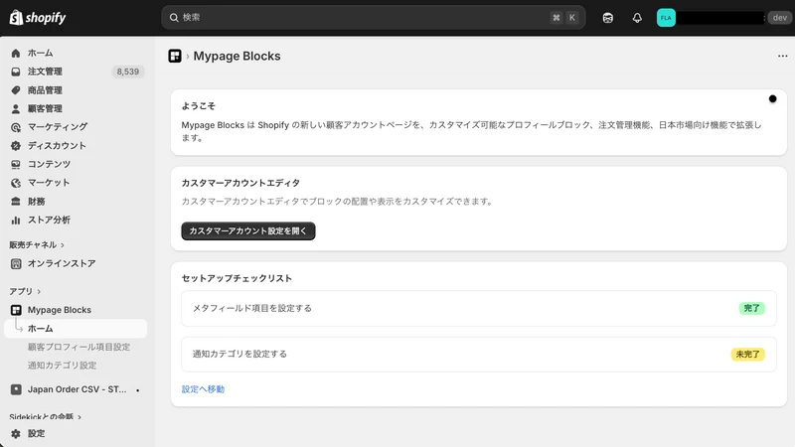The height and width of the screenshot is (447, 795).
Task: Follow the 設定へ移動 link
Action: click(x=204, y=389)
